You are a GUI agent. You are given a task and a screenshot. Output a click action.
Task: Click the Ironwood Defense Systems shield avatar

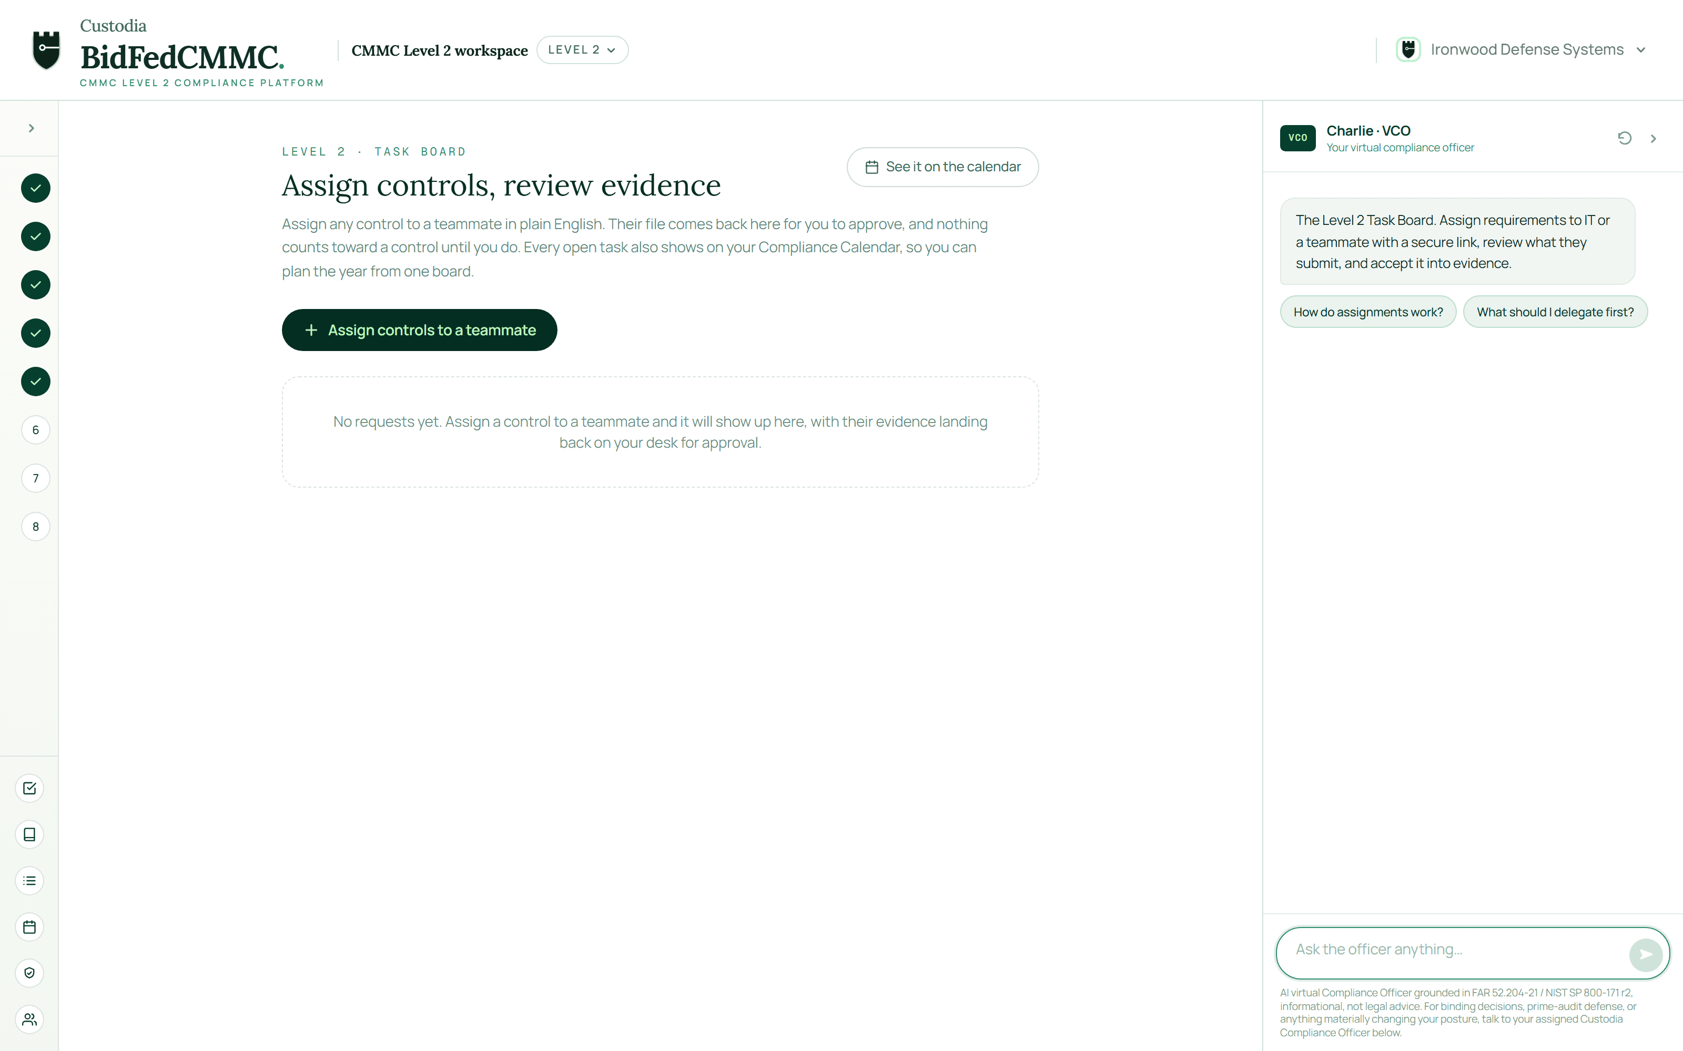click(x=1408, y=50)
